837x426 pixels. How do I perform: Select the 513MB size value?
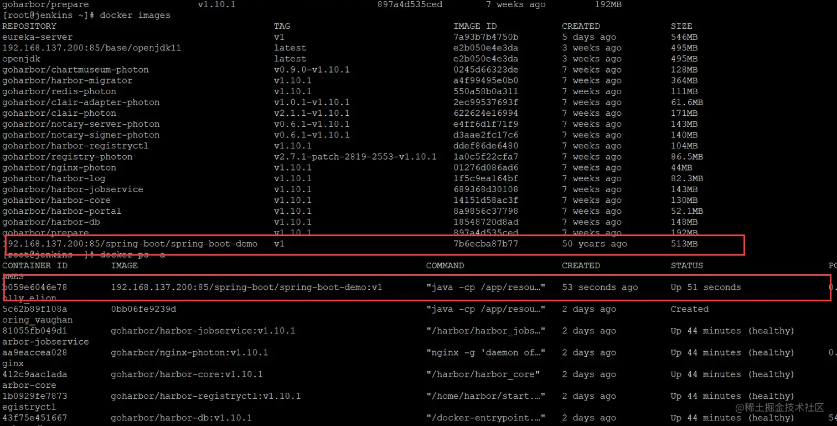tap(684, 244)
